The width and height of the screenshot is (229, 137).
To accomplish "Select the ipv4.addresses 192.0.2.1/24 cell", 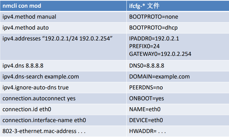I will pyautogui.click(x=63, y=47).
